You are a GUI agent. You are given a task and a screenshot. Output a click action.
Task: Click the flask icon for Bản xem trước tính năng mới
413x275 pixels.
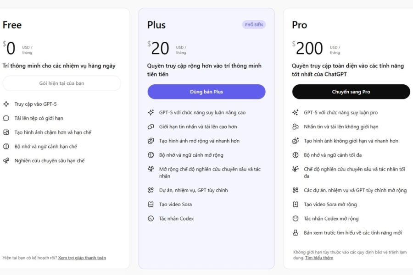pos(296,233)
